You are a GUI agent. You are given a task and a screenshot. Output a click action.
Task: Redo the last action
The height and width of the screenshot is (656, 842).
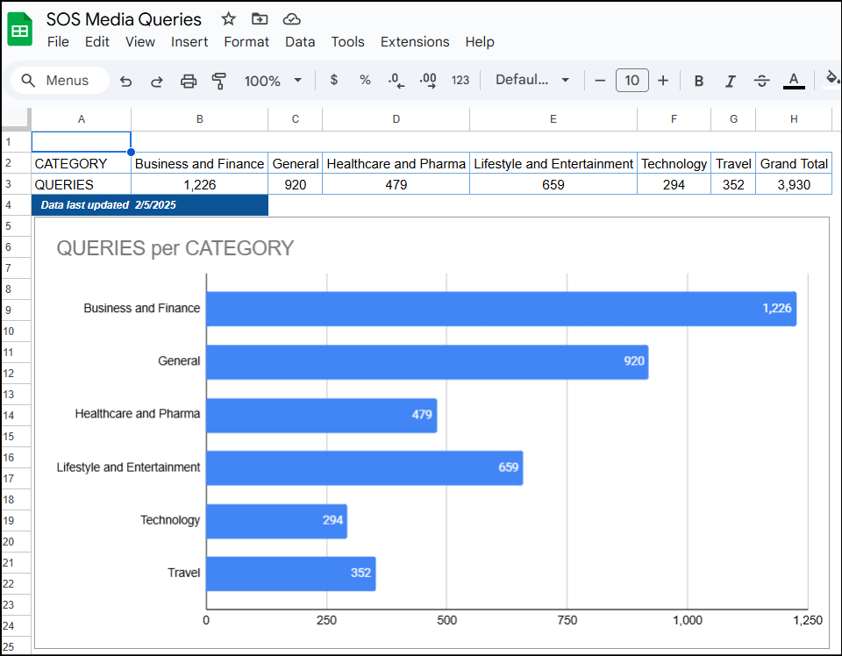[x=157, y=81]
